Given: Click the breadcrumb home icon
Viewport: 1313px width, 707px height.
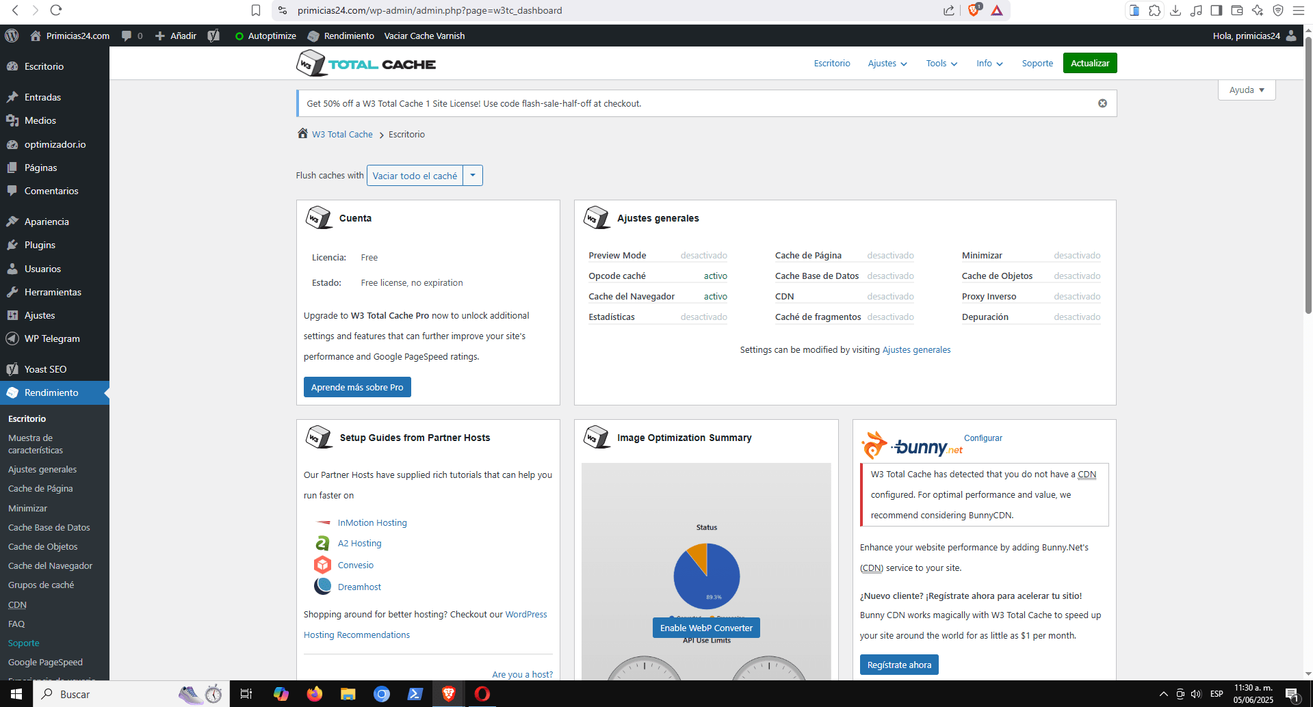Looking at the screenshot, I should (302, 133).
